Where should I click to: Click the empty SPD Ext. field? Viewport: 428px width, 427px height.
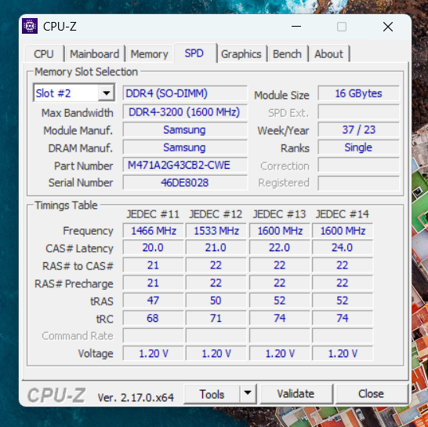[x=358, y=111]
